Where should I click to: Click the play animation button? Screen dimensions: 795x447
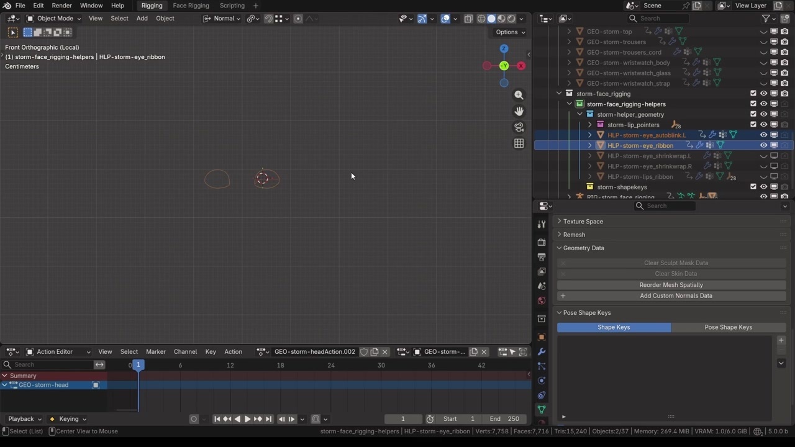pos(247,419)
